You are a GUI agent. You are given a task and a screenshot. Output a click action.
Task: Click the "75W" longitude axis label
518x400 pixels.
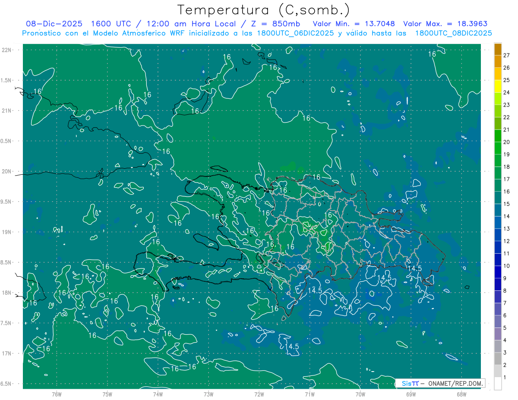coord(107,394)
